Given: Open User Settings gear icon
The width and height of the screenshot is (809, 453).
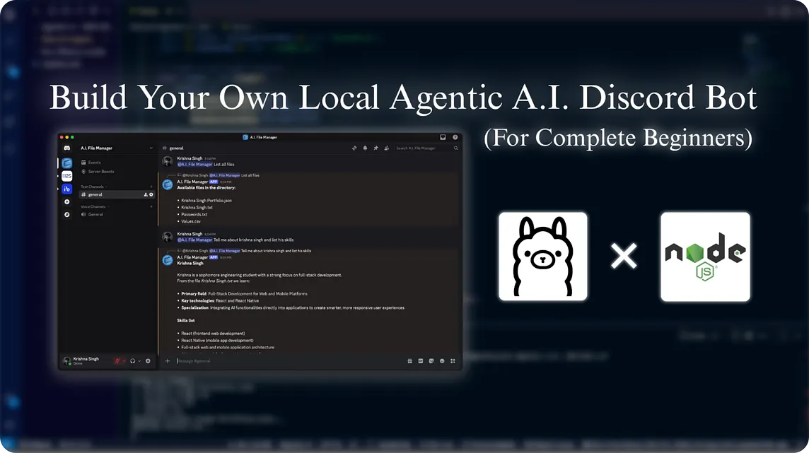Looking at the screenshot, I should click(148, 360).
